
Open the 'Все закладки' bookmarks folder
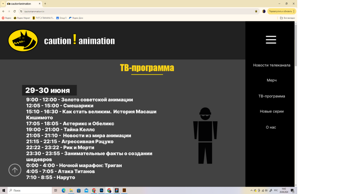click(287, 18)
